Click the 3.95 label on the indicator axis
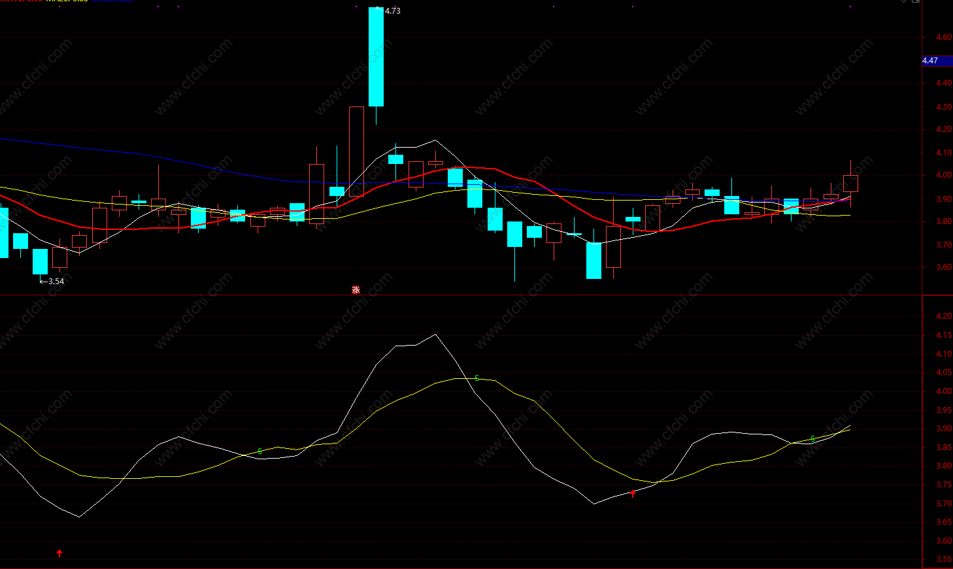The image size is (953, 569). 944,410
